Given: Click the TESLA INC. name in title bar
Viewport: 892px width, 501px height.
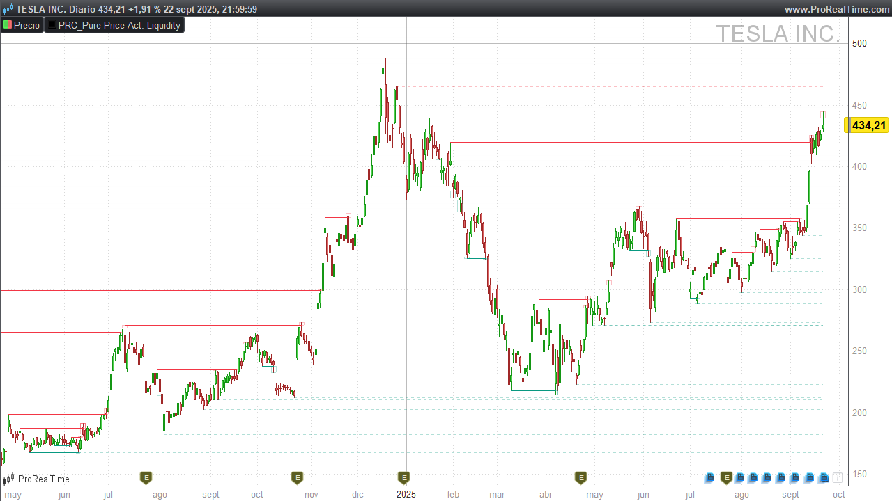Looking at the screenshot, I should point(41,9).
